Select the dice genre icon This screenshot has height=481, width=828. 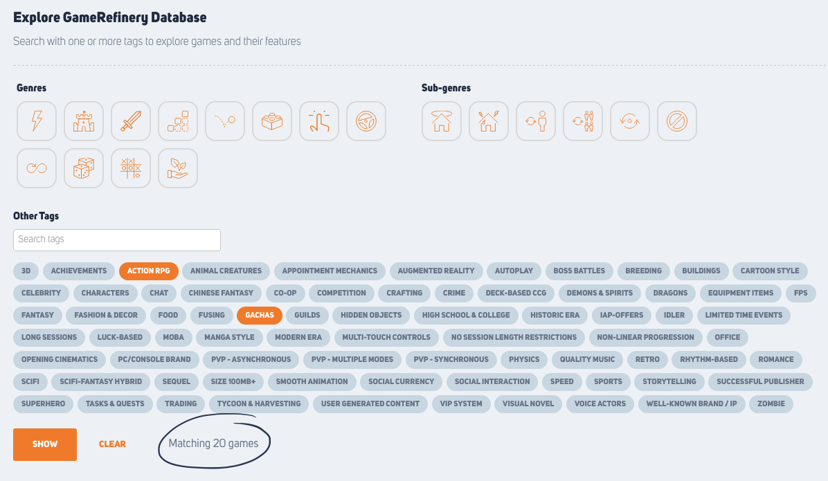pos(83,167)
